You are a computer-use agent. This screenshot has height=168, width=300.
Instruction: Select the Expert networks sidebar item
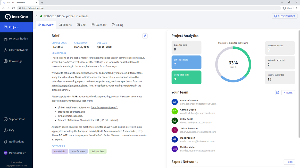tap(16, 50)
